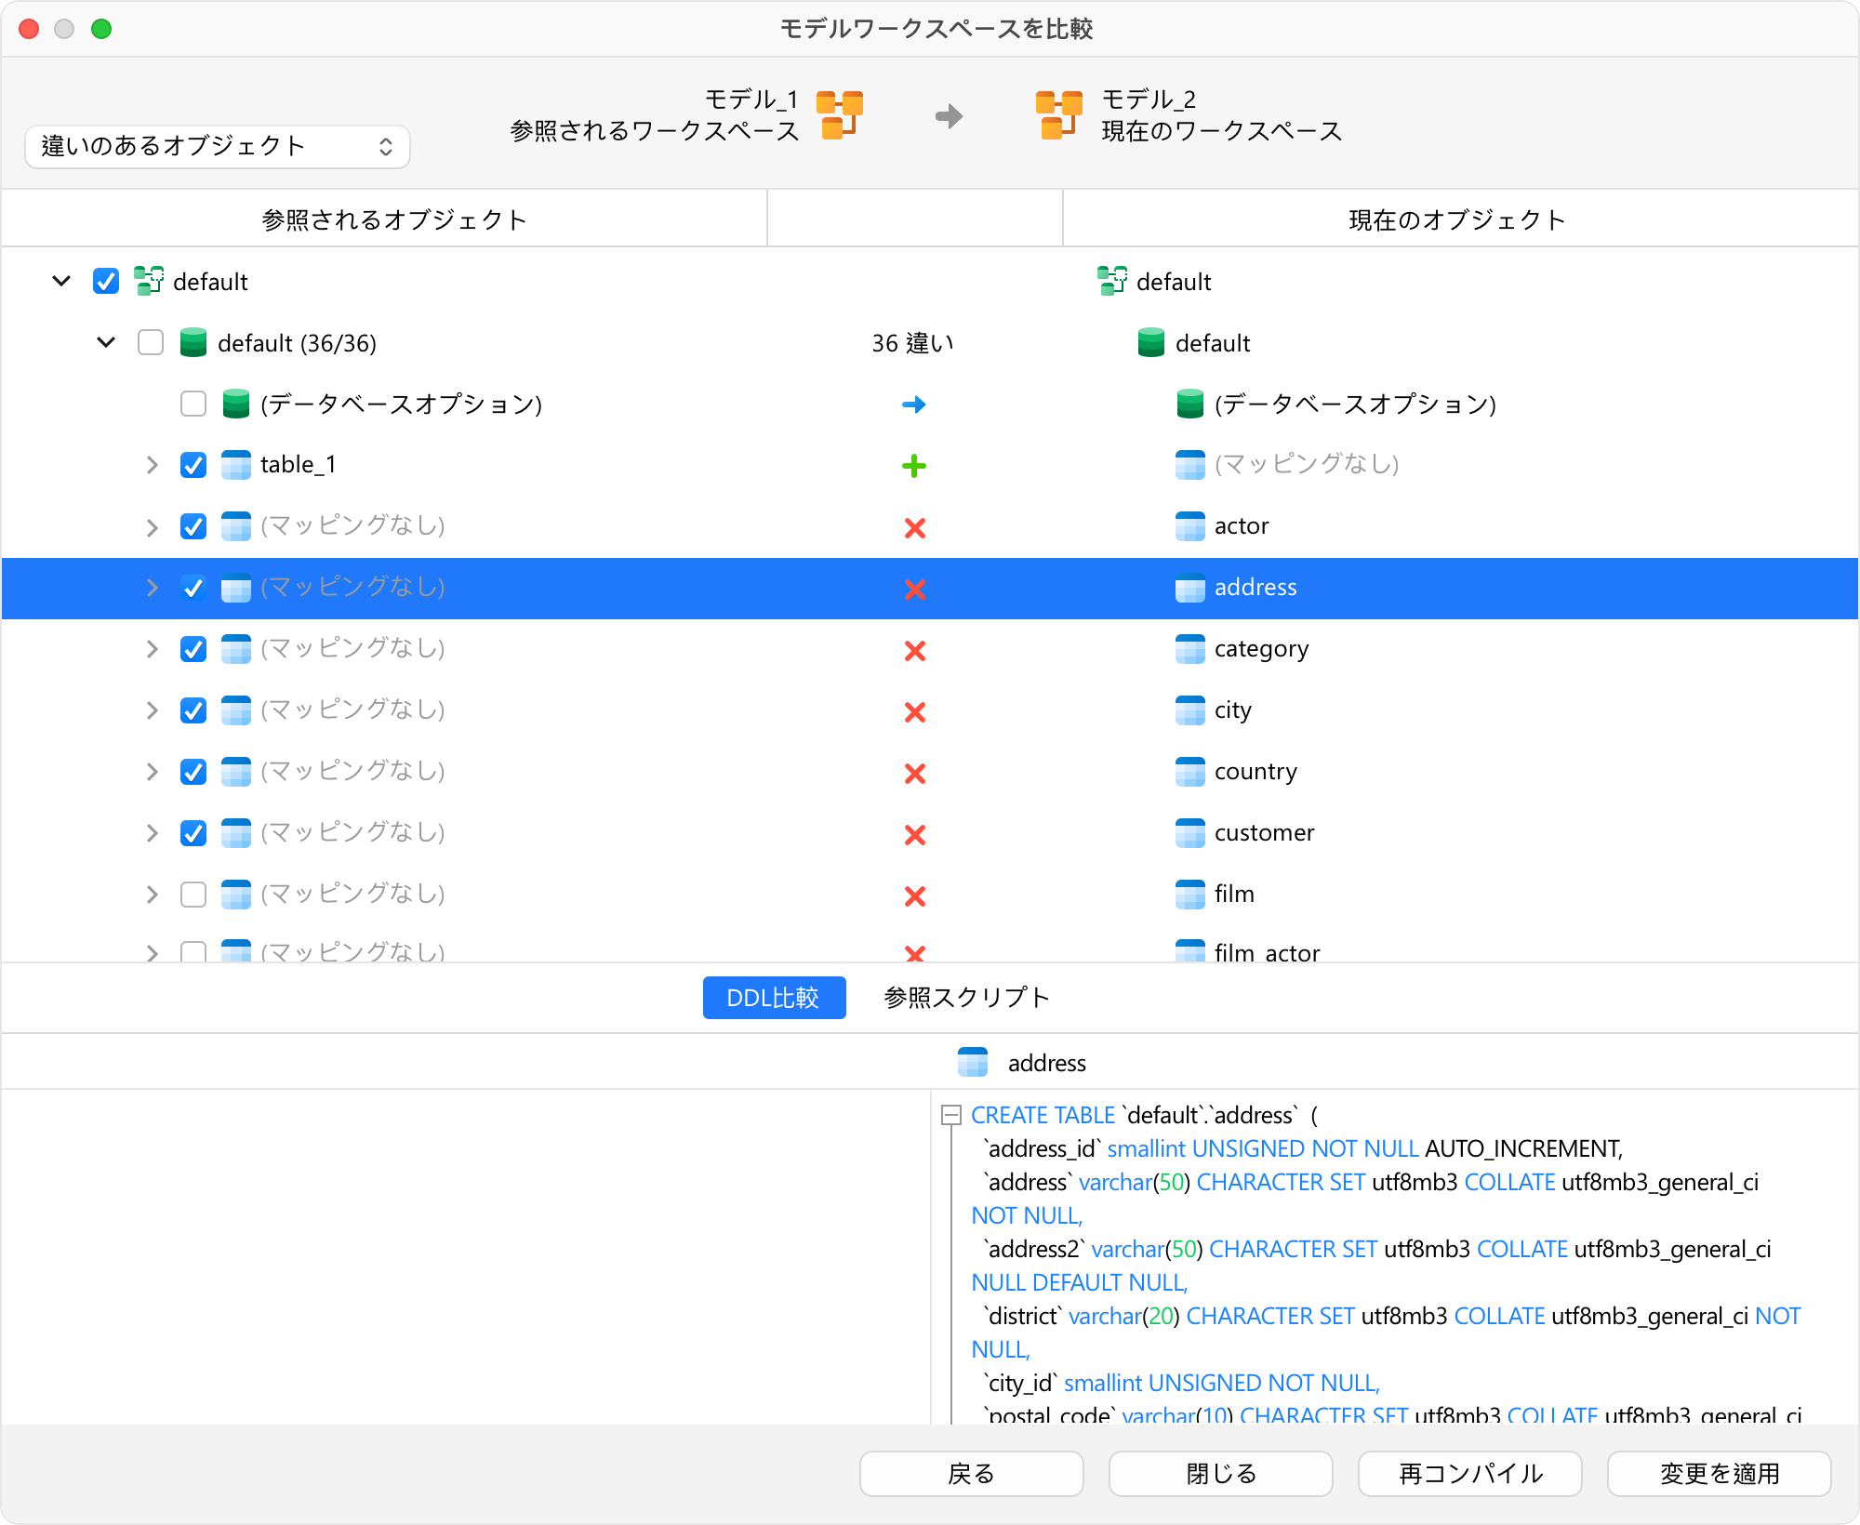Image resolution: width=1860 pixels, height=1525 pixels.
Task: Click the category table icon
Action: coord(1190,649)
